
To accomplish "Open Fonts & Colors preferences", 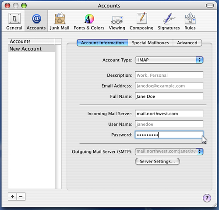I will tap(89, 21).
